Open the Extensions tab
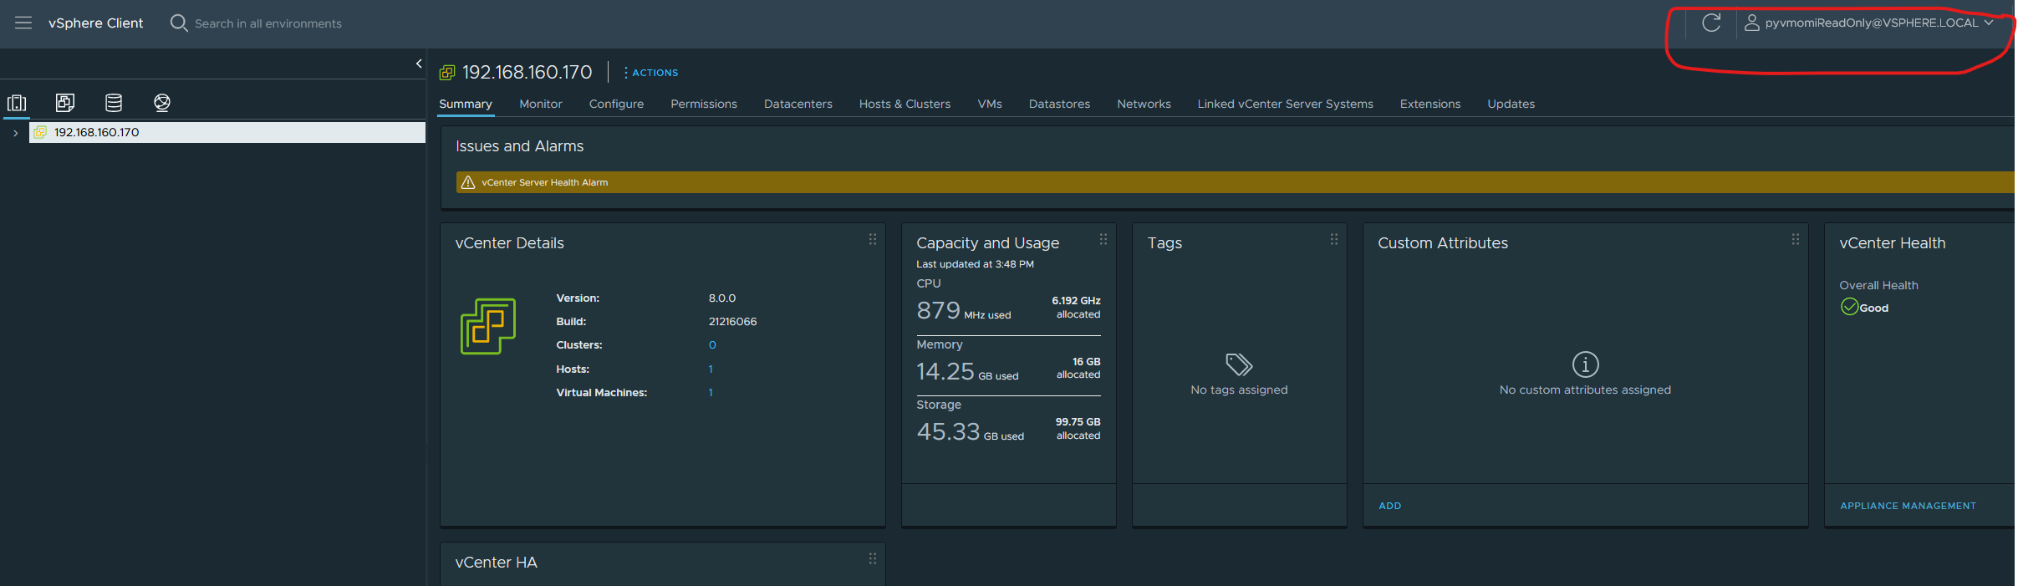 coord(1430,104)
